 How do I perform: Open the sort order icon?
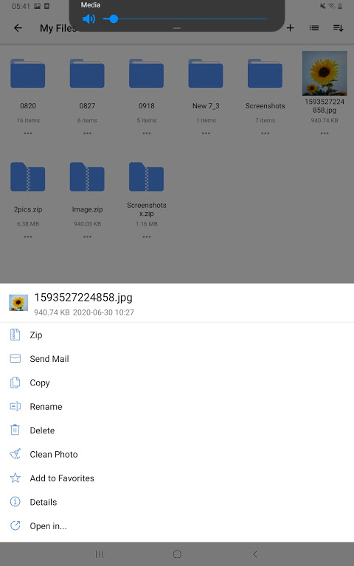(338, 28)
